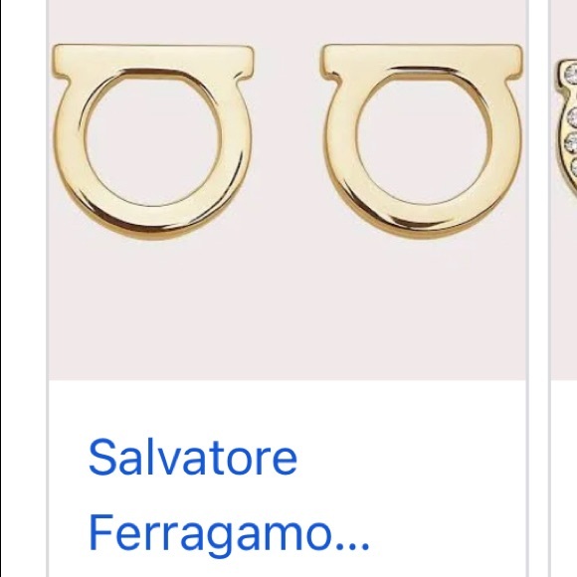Click the hollow center of the left earring
Image resolution: width=577 pixels, height=577 pixels.
coord(153,140)
